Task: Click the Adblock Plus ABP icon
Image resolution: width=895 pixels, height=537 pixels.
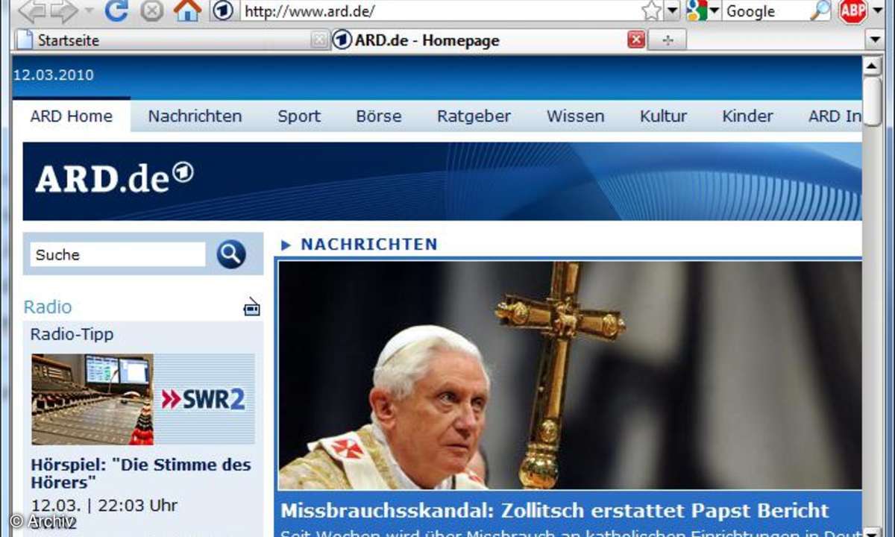Action: point(852,11)
